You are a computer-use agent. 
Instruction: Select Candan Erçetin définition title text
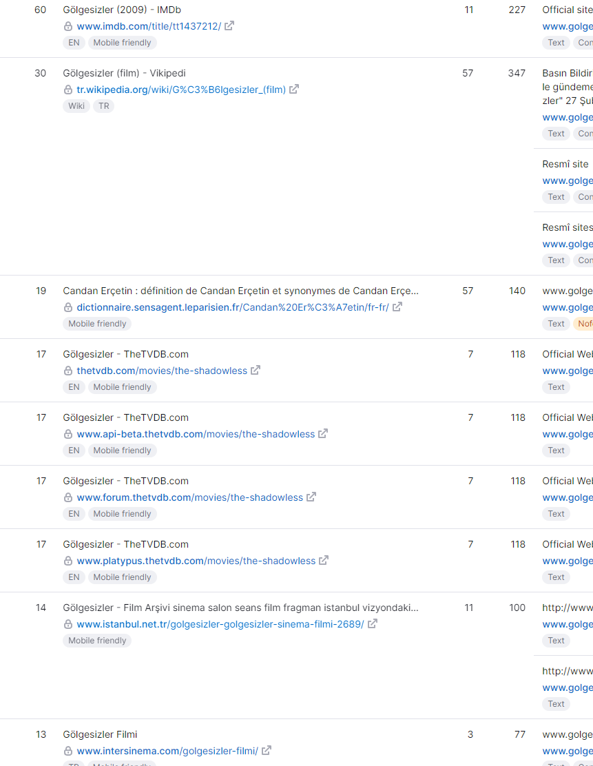(241, 291)
